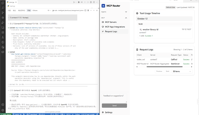Click the master branch in status bar
Viewport: 199px width, 115px height.
(17, 114)
